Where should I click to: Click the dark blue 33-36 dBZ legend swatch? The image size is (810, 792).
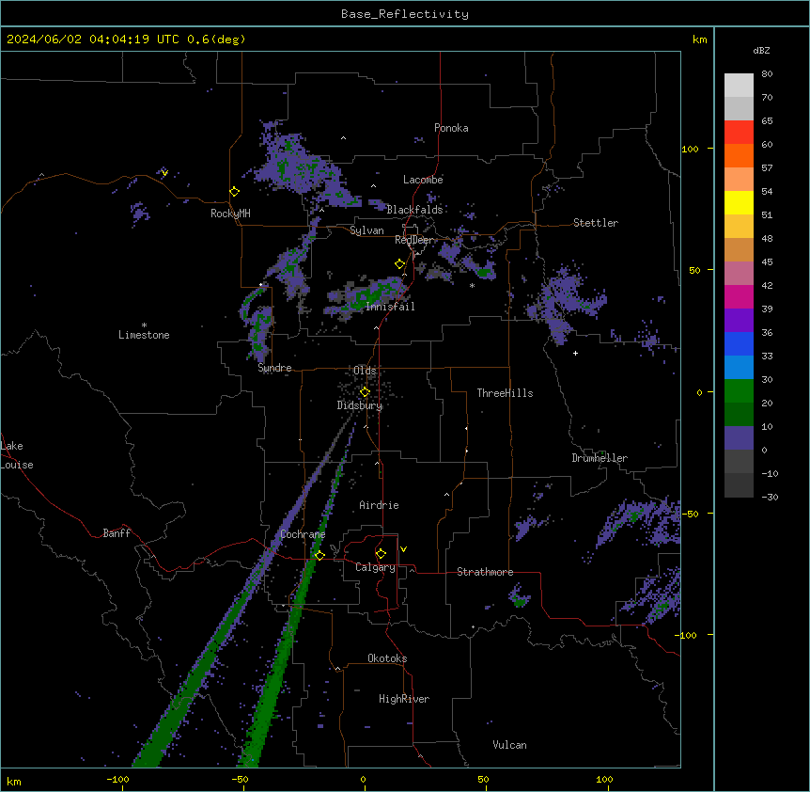click(739, 343)
